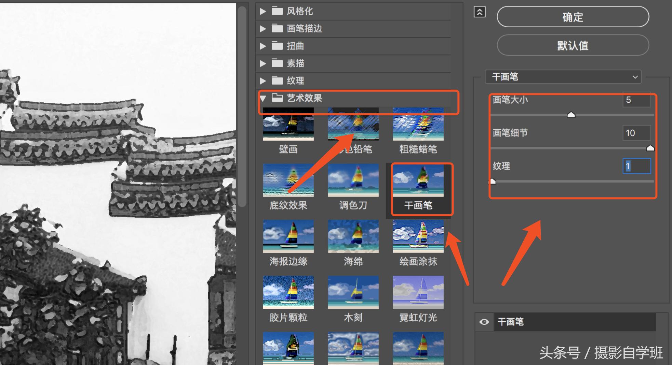Choose the 绘画涂抹 (Paint Daubs) filter
The width and height of the screenshot is (672, 365).
(418, 236)
